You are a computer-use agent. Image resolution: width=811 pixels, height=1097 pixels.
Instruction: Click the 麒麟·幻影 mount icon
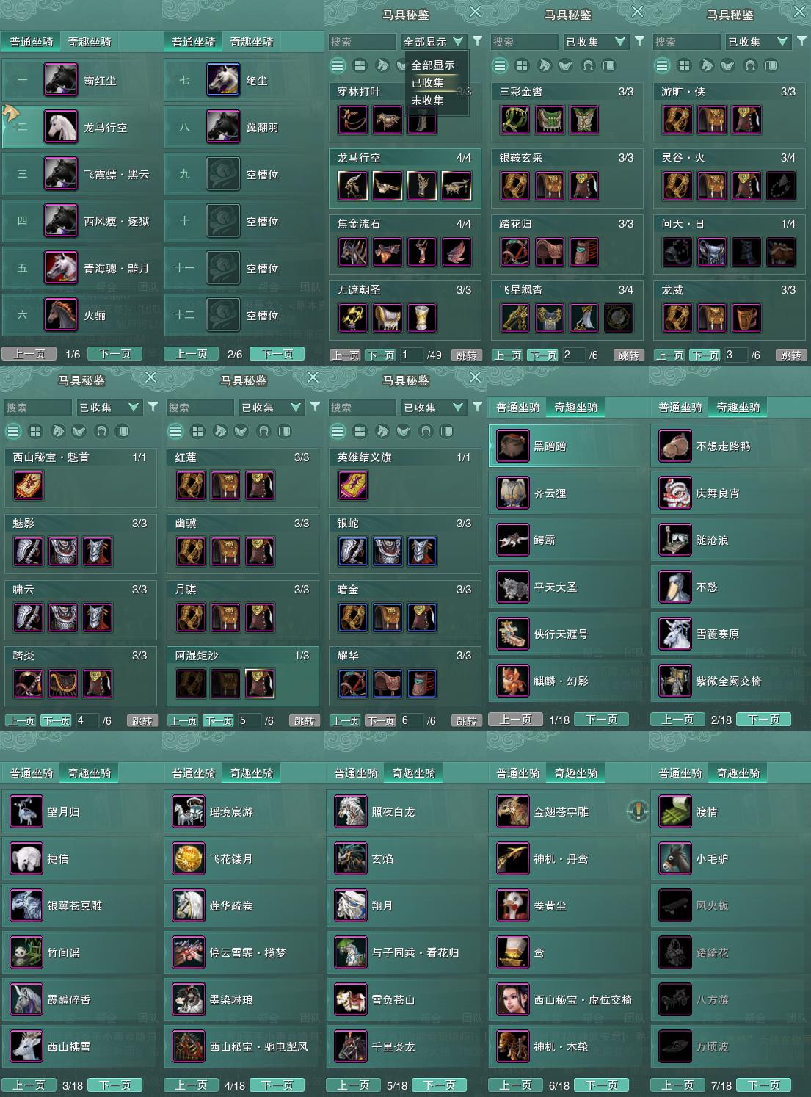click(513, 681)
